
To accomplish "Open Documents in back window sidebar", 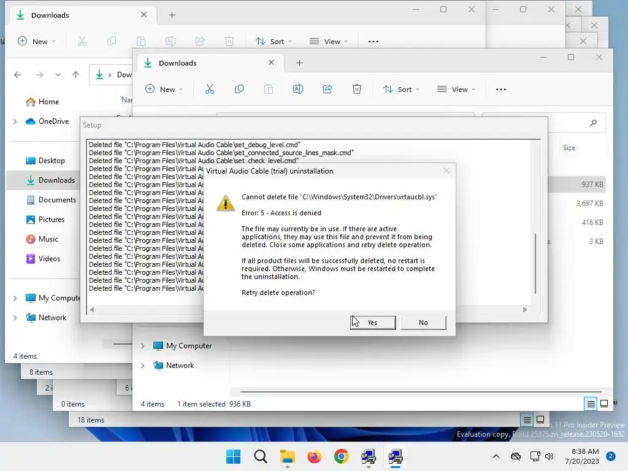I will (x=51, y=200).
